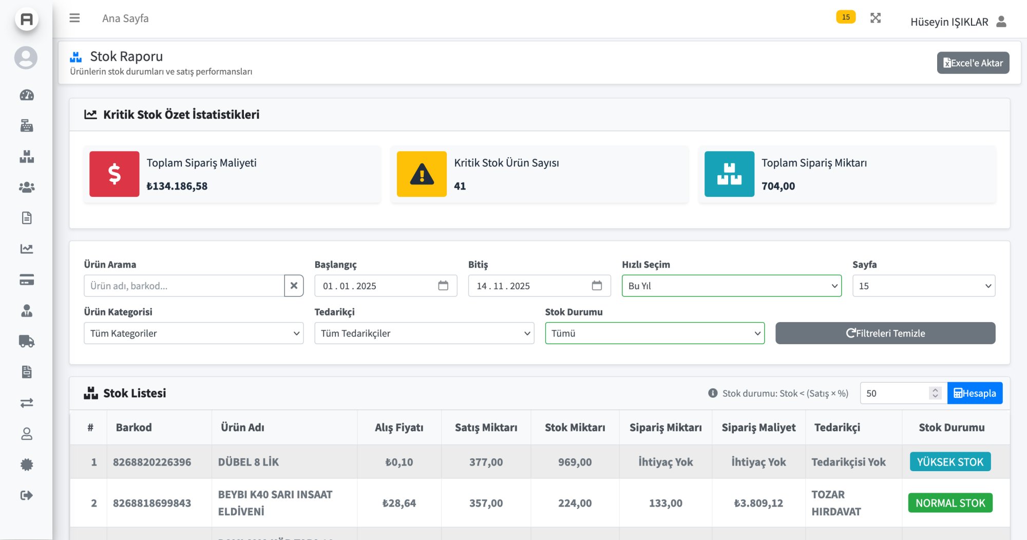
Task: Click the Excel'e Aktar button
Action: [x=973, y=63]
